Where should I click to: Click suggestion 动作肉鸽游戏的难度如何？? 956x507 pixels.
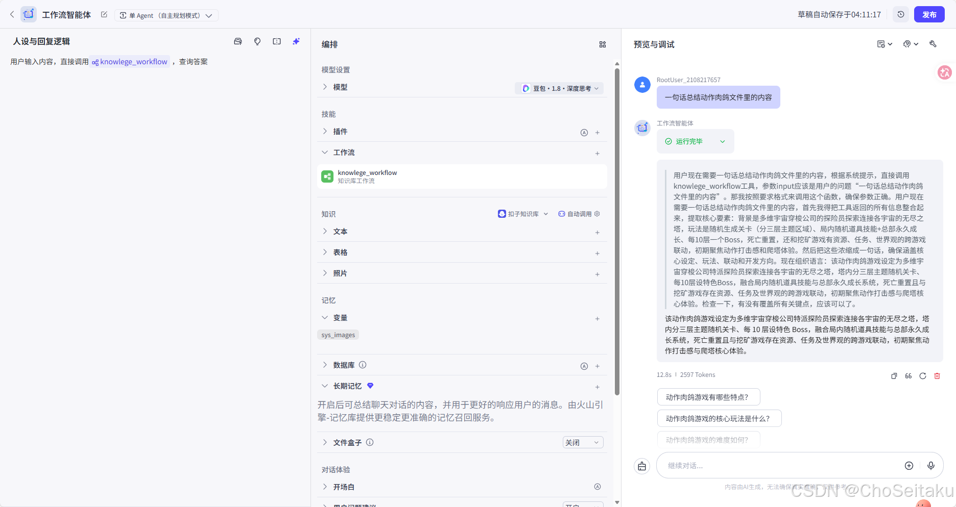[x=708, y=440]
